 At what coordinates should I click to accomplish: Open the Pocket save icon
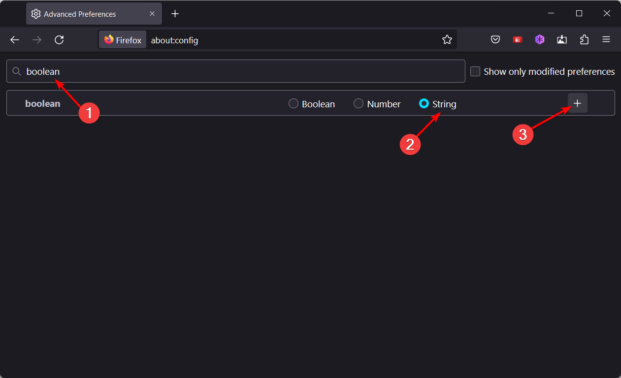[495, 40]
